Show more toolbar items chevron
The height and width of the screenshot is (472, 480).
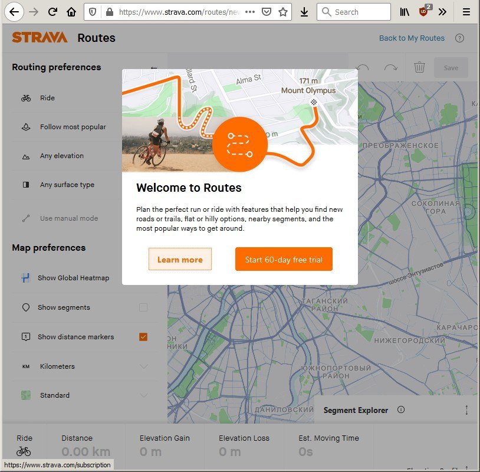(x=442, y=12)
